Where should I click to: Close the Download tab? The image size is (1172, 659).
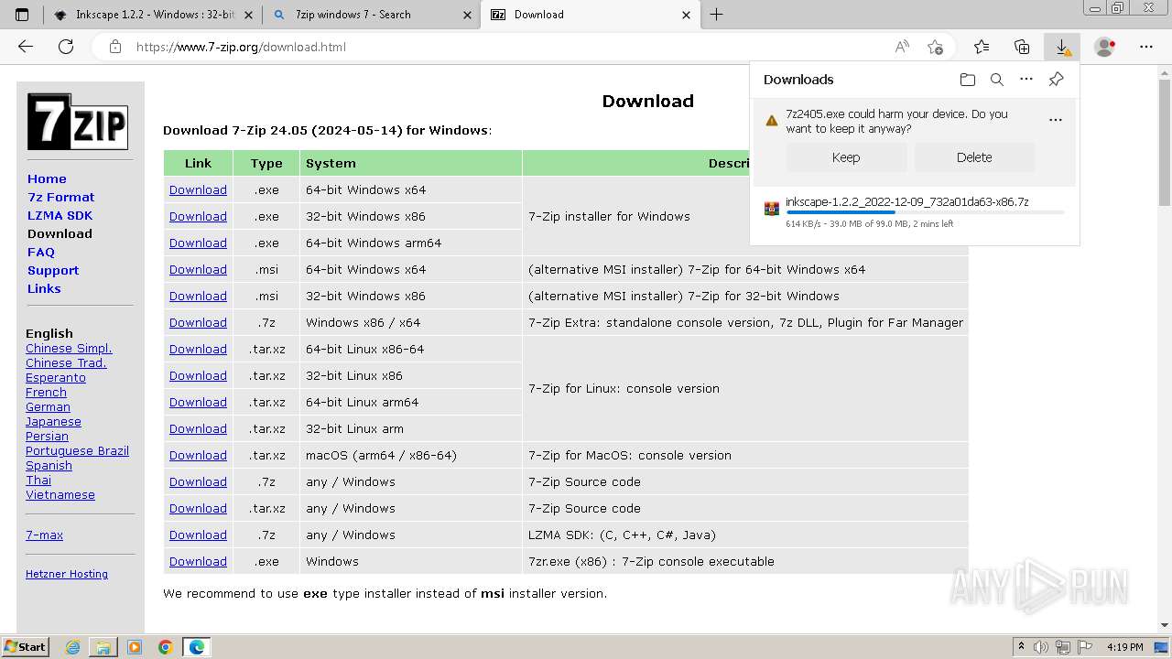pyautogui.click(x=687, y=15)
